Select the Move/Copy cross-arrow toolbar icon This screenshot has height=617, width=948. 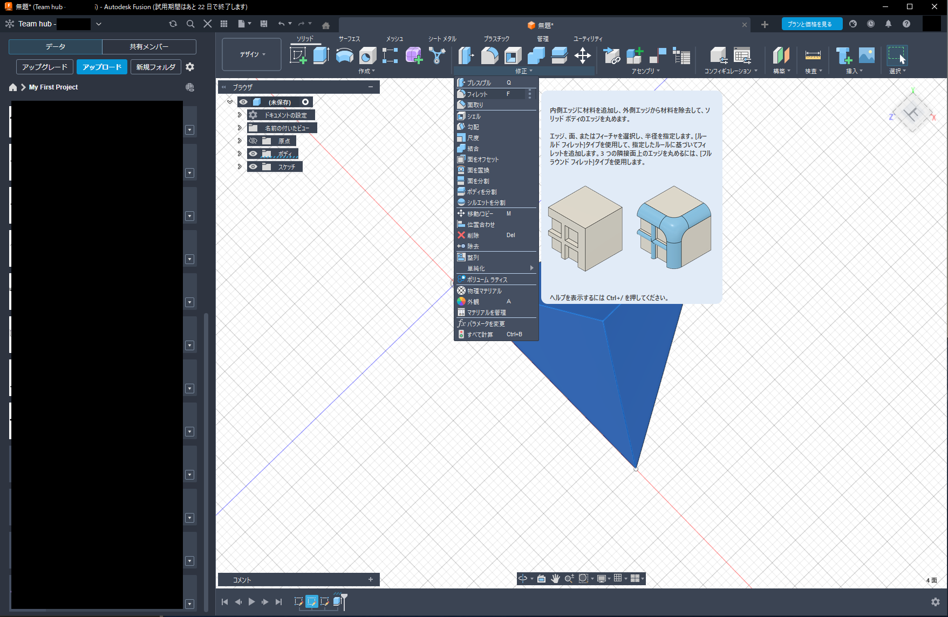tap(582, 56)
